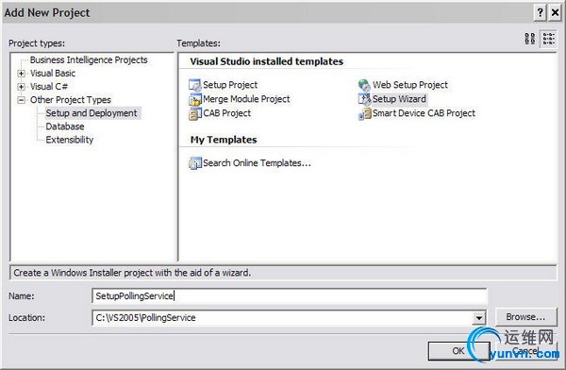This screenshot has width=566, height=370.
Task: Switch to large icons view
Action: [x=529, y=39]
